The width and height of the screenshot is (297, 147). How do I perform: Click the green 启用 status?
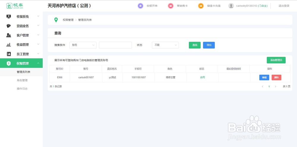(203, 77)
